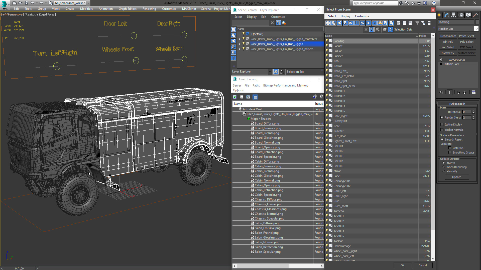This screenshot has width=481, height=270.
Task: Click Make Unique icon under modifier stack
Action: pos(459,92)
